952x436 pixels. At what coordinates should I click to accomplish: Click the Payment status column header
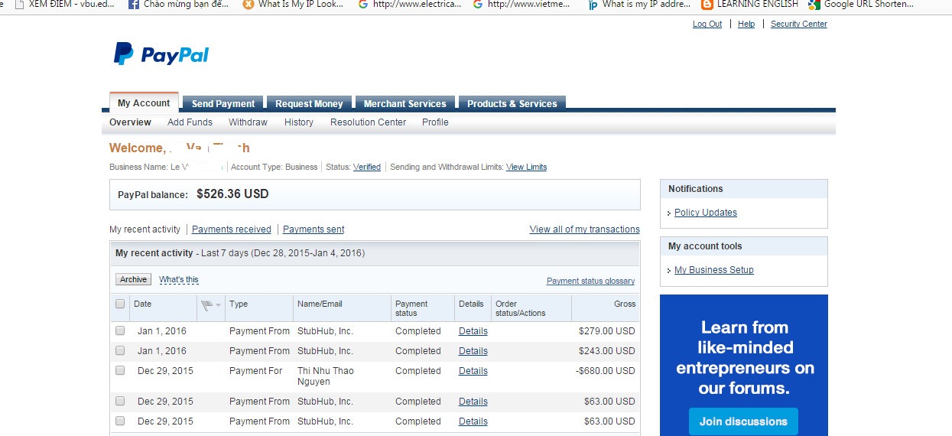point(411,308)
